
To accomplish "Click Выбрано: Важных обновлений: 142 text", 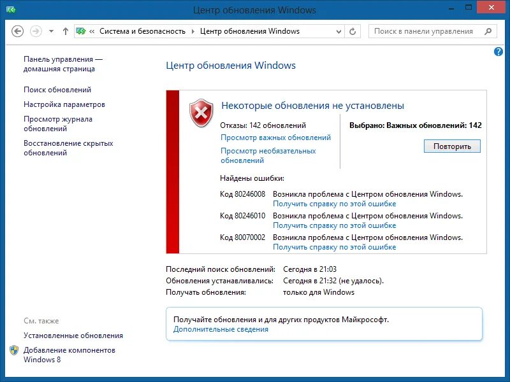I will 416,125.
